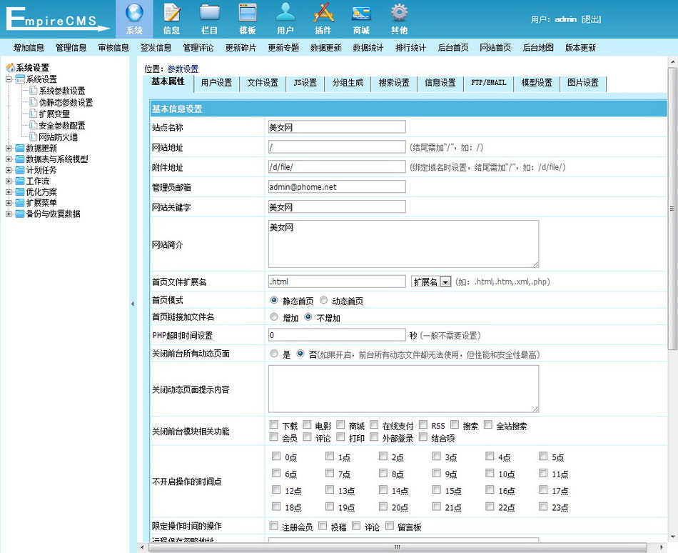Click the vertical scrollbar thumb
The image size is (678, 553).
(672, 208)
